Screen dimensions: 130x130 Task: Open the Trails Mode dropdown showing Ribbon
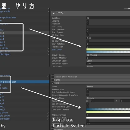pyautogui.click(x=108, y=86)
